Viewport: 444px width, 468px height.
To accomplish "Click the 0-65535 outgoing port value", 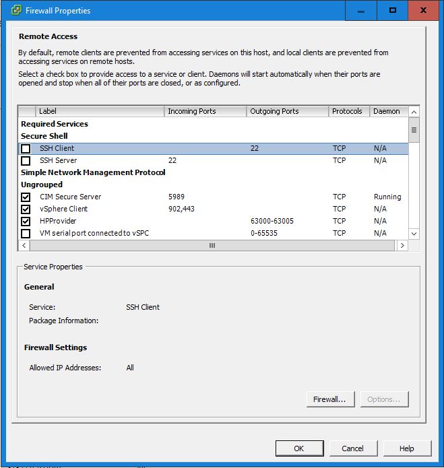I will pyautogui.click(x=264, y=233).
